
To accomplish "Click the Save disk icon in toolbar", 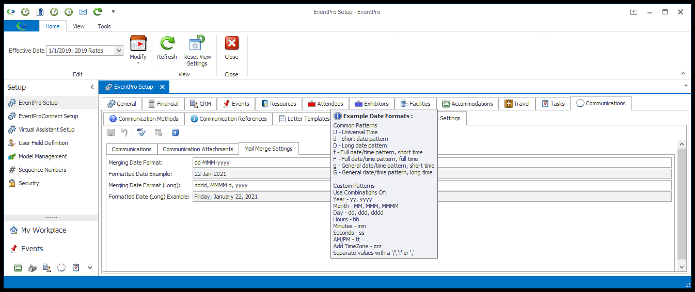I will [111, 133].
